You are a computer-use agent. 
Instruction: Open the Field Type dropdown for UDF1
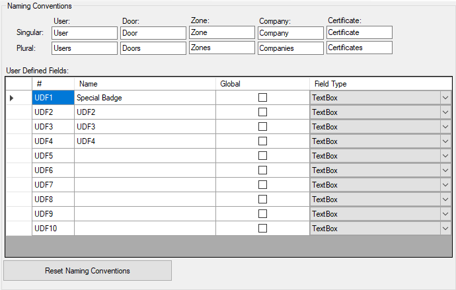click(x=445, y=98)
